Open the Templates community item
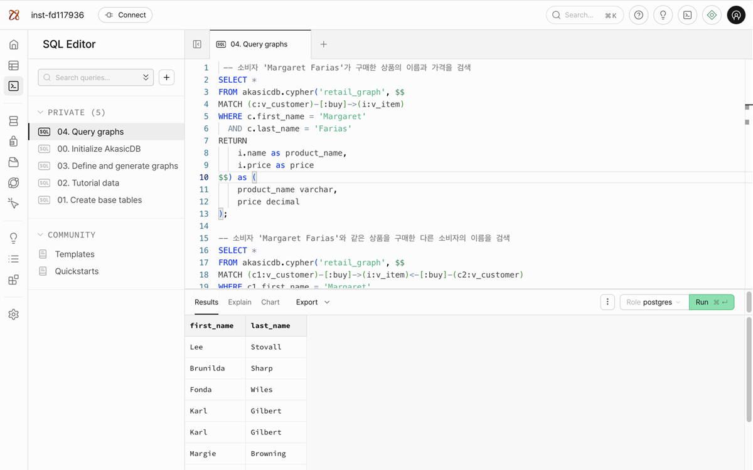Screen dimensions: 753x470 75,254
